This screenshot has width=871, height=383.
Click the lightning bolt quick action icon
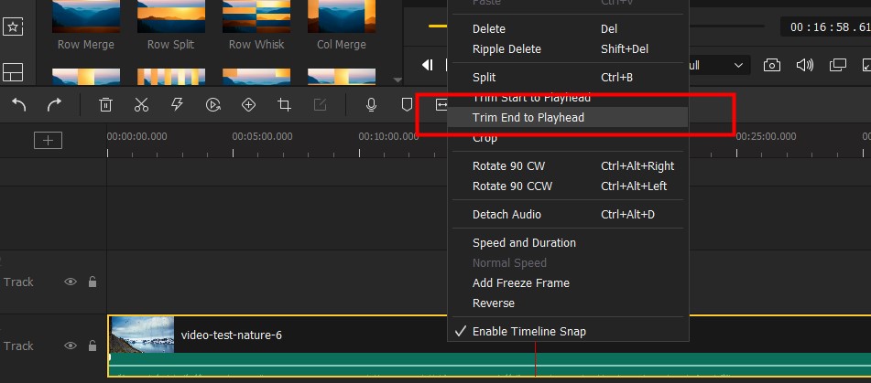(x=177, y=105)
